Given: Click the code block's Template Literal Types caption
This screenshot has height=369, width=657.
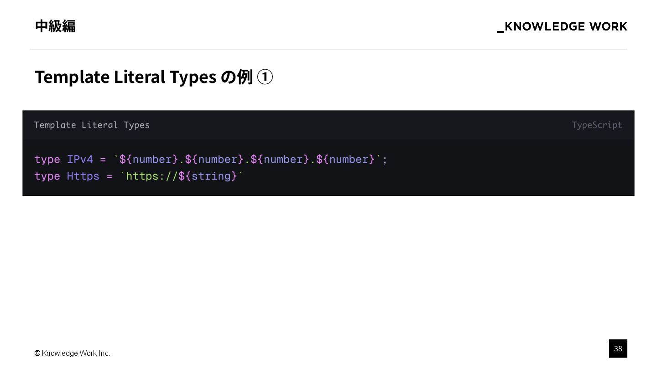Looking at the screenshot, I should [x=92, y=125].
